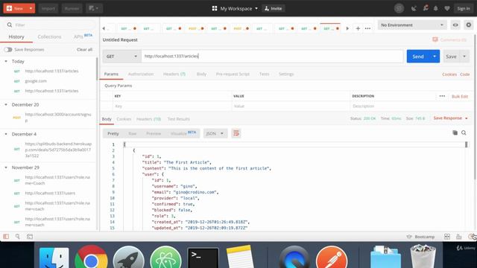The image size is (477, 268).
Task: Toggle the wrap lines icon
Action: 236,133
